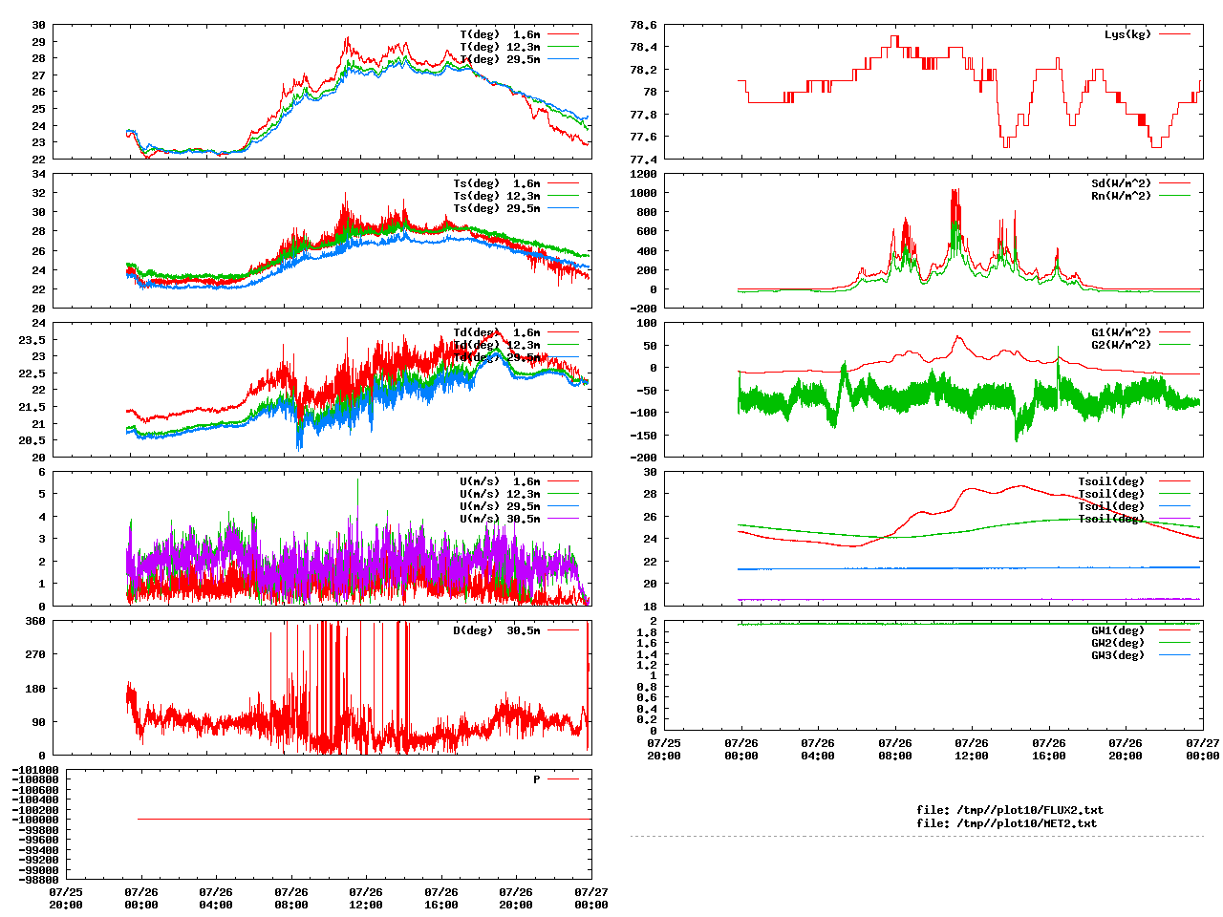The image size is (1223, 917).
Task: Select the GW1(deg) legend entry
Action: [1117, 630]
